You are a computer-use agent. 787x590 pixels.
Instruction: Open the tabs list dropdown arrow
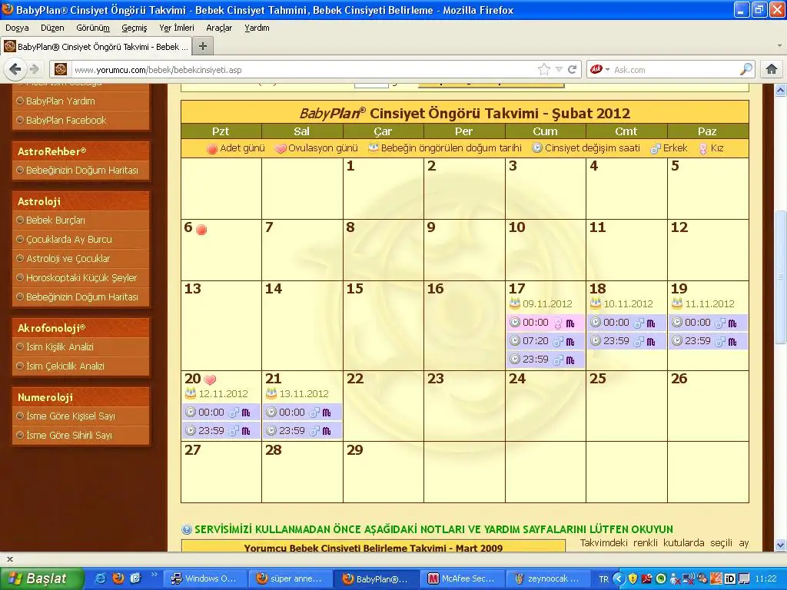[x=779, y=45]
